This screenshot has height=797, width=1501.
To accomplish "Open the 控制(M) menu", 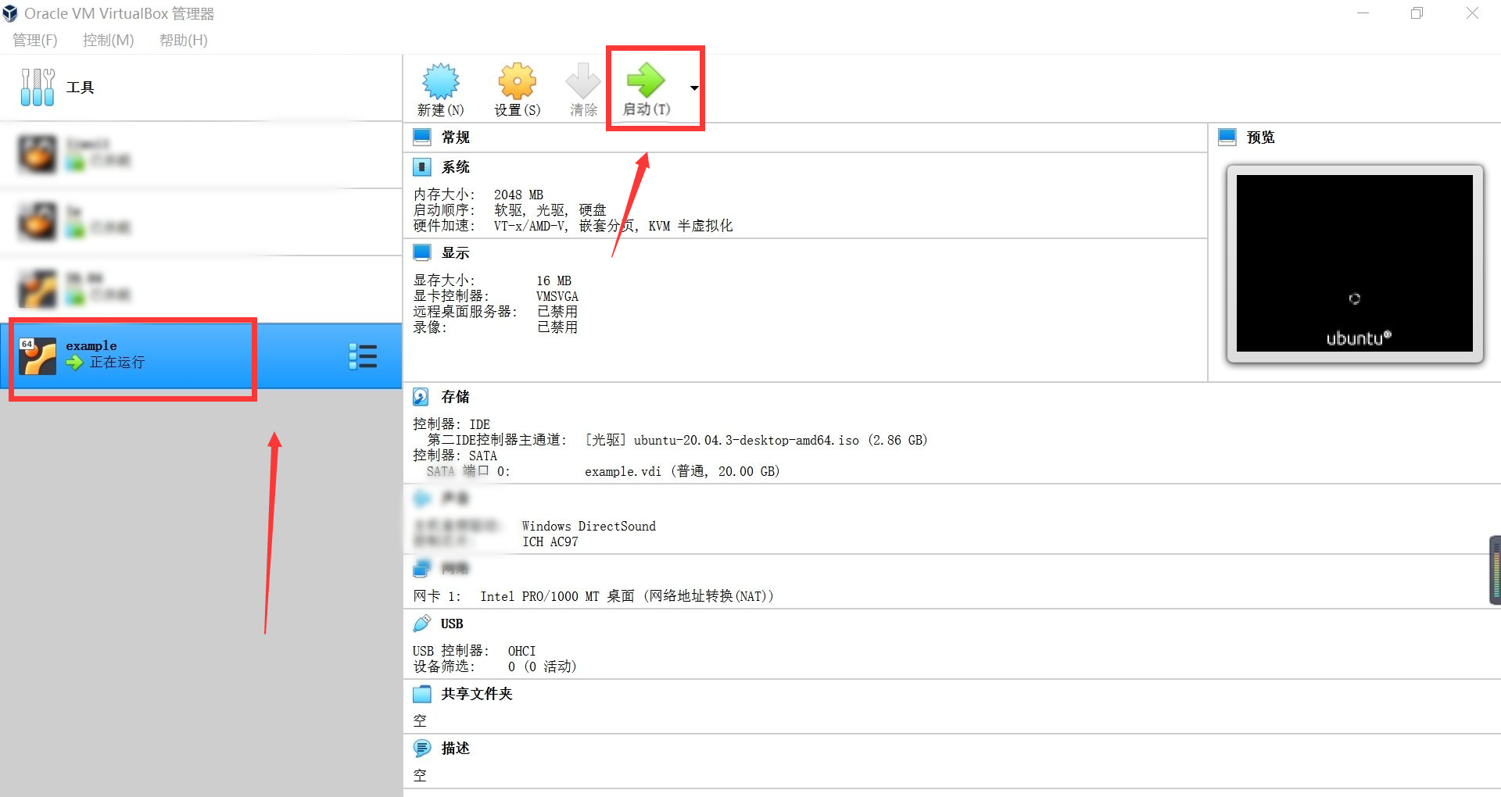I will 109,40.
